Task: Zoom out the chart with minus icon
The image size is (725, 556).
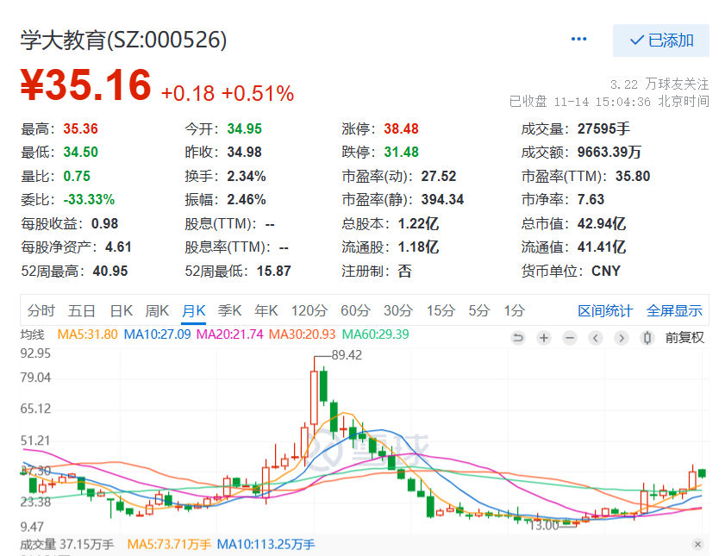Action: (569, 338)
